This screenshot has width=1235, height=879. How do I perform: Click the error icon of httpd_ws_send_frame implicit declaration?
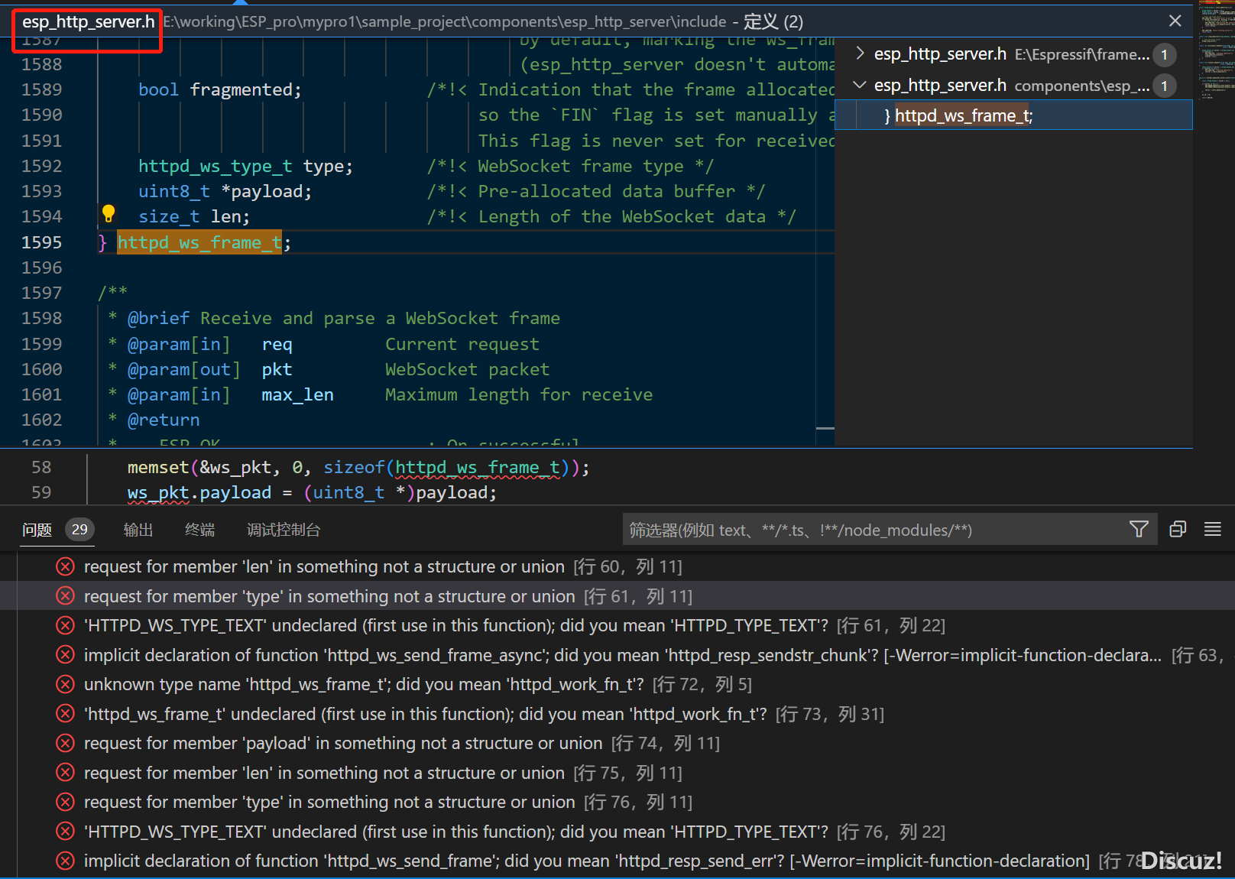tap(66, 861)
